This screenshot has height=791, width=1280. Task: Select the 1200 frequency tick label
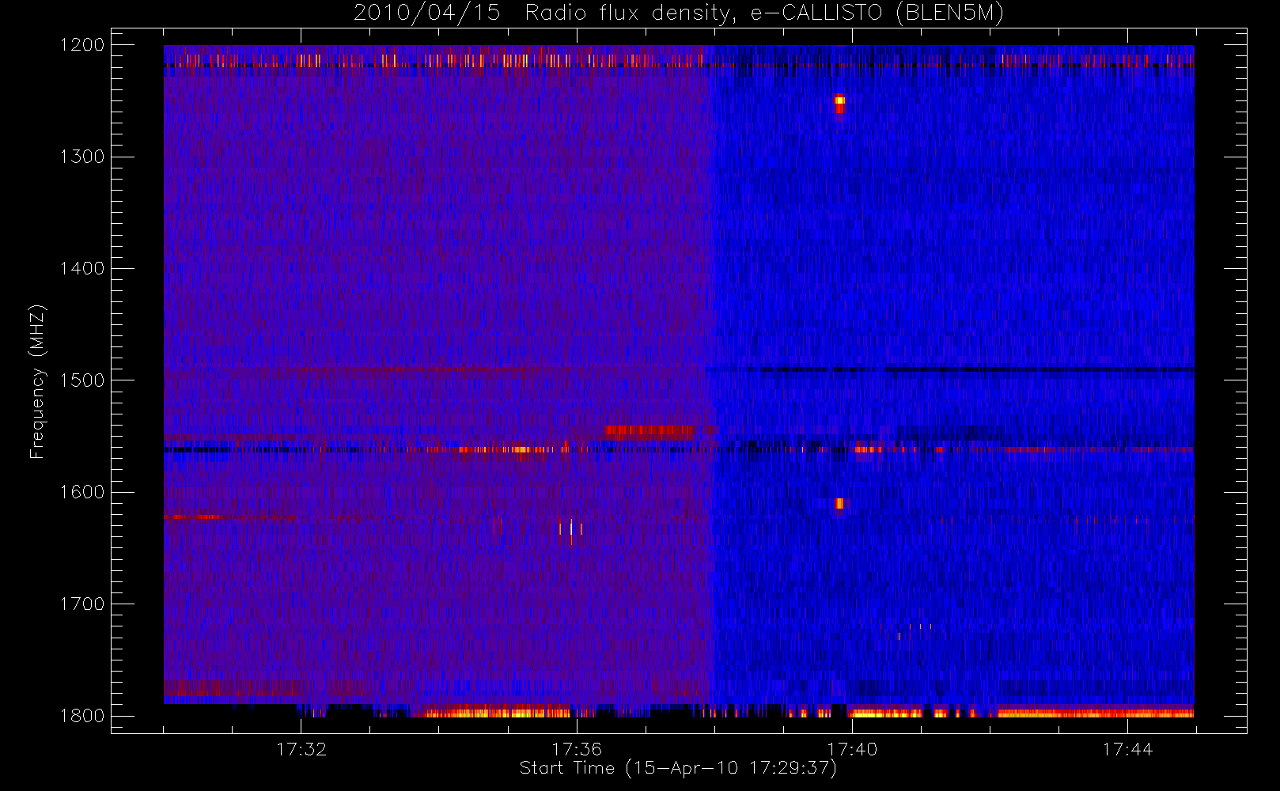point(82,45)
